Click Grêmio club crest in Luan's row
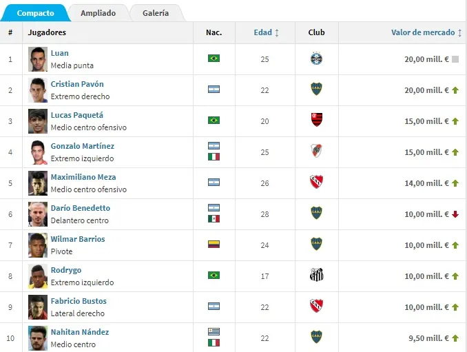Viewport: 467px width, 352px height. click(x=316, y=59)
